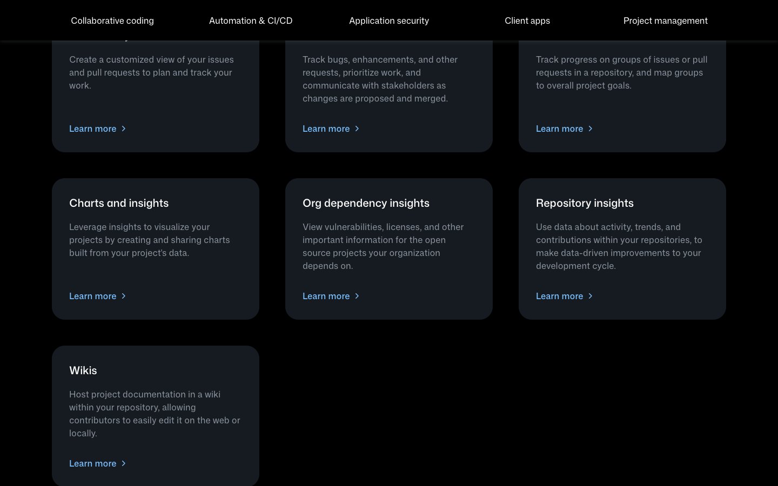Open Learn more under Org dependency insights
Viewport: 778px width, 486px height.
[x=326, y=296]
